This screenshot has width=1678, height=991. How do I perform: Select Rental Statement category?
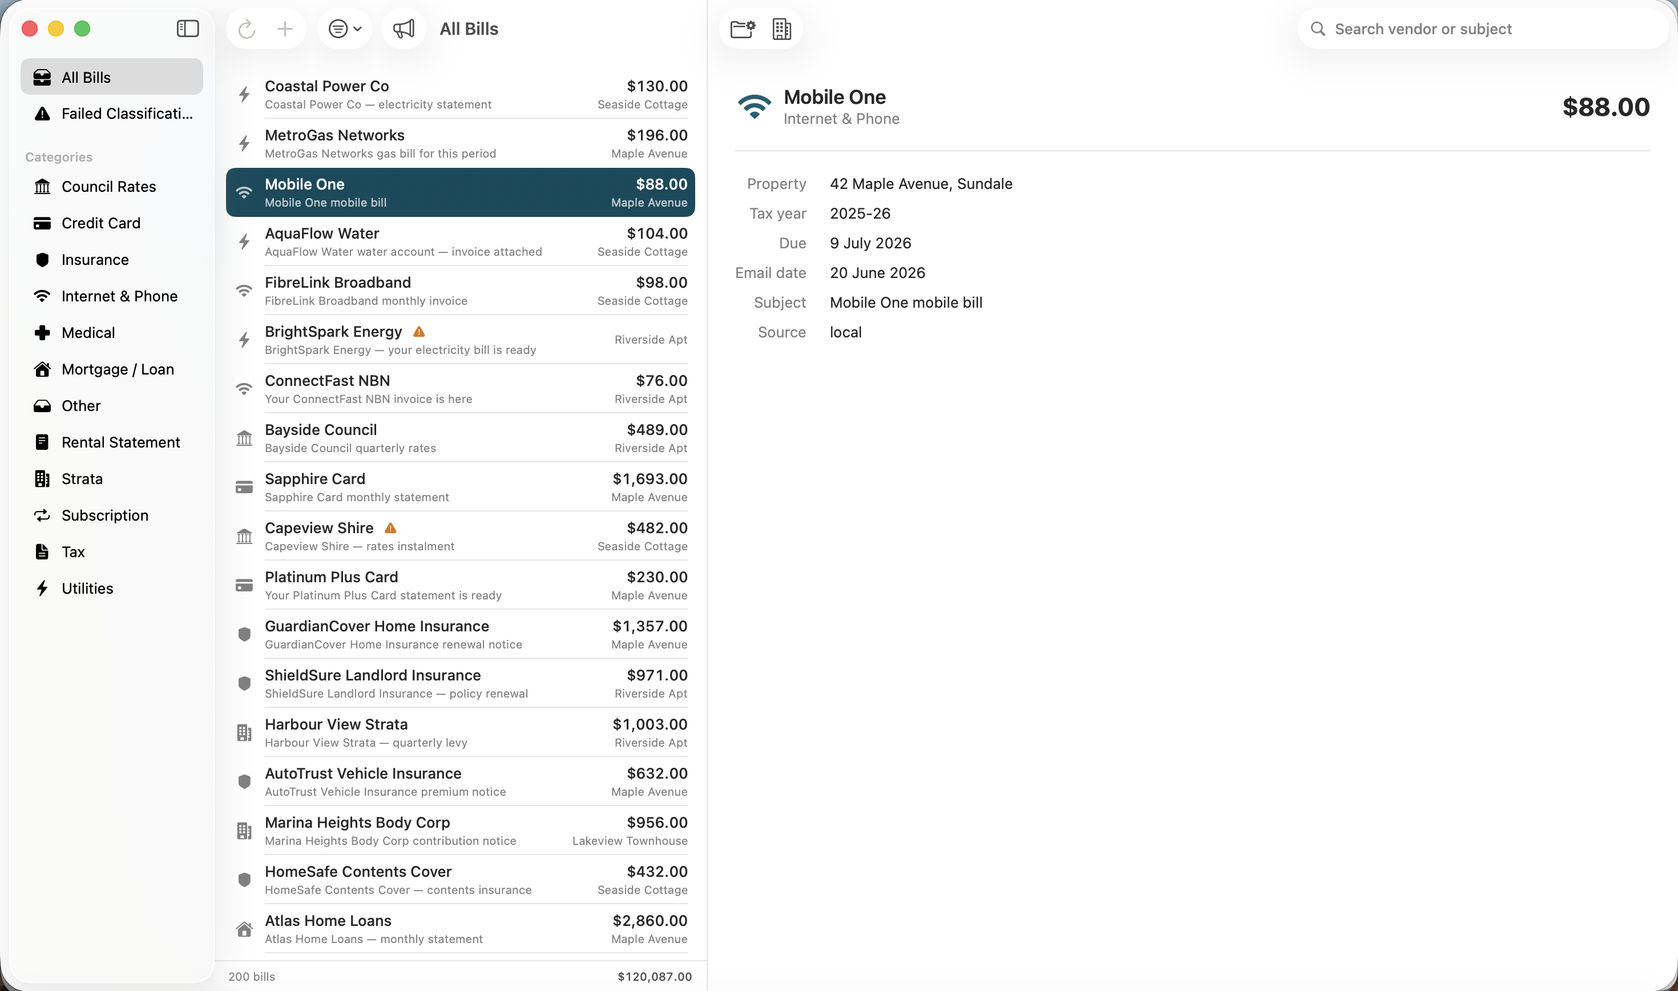[111, 442]
